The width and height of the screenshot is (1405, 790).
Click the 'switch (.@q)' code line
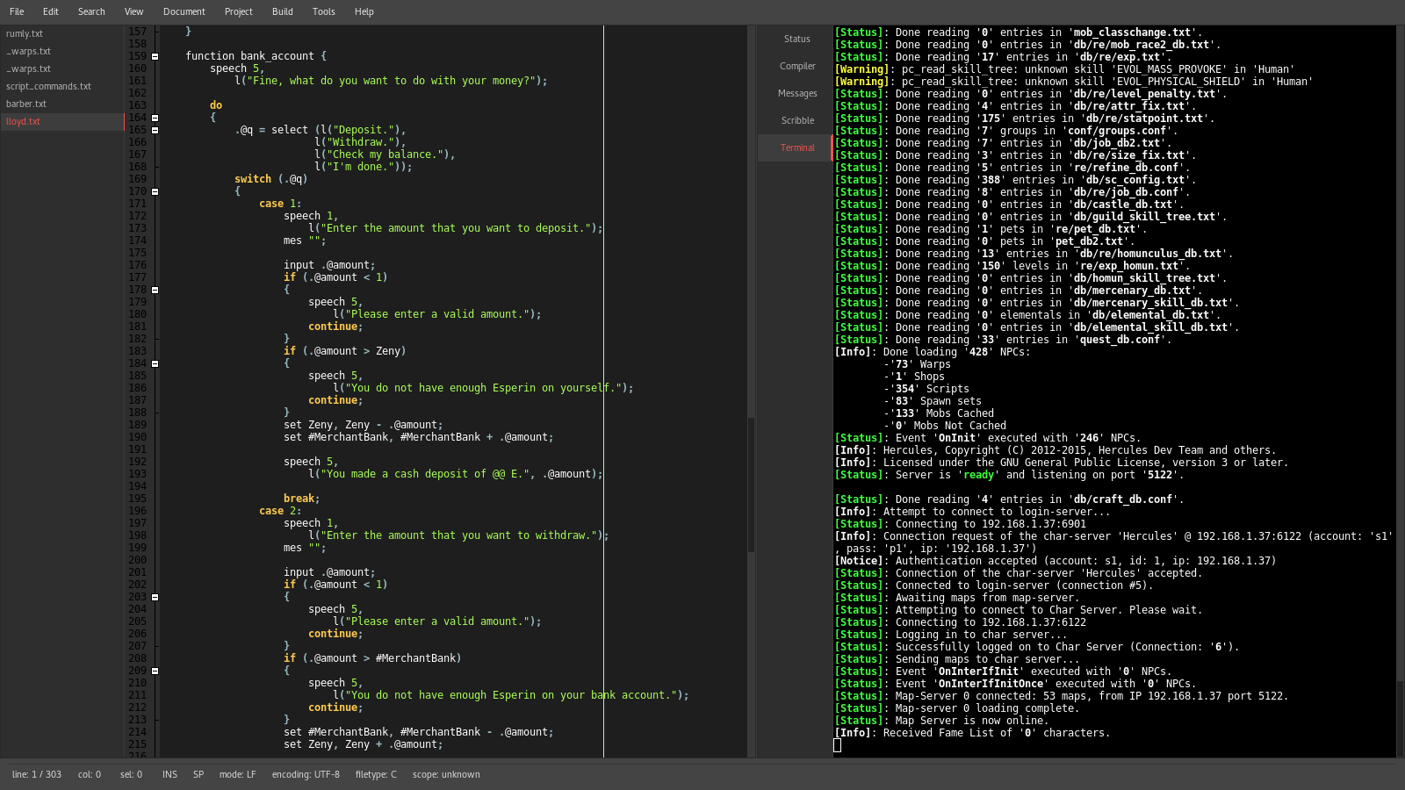[271, 179]
